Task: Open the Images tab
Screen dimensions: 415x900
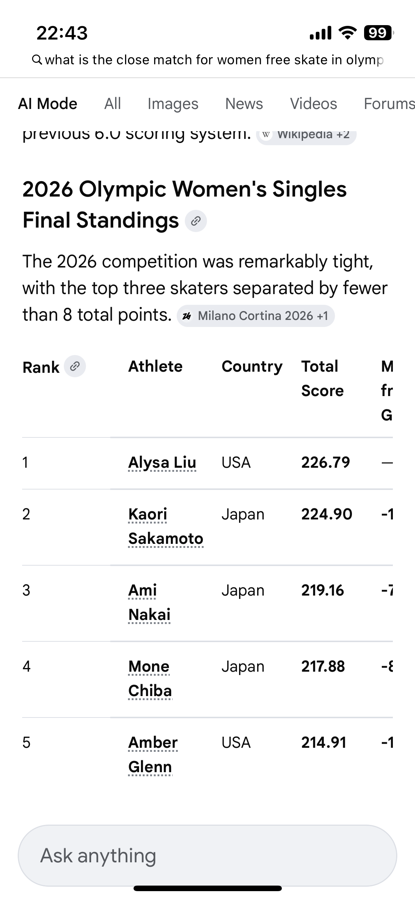Action: point(173,104)
